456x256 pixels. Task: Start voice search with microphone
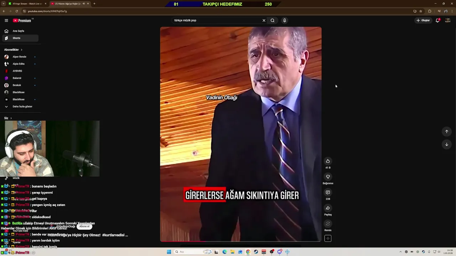pyautogui.click(x=284, y=20)
